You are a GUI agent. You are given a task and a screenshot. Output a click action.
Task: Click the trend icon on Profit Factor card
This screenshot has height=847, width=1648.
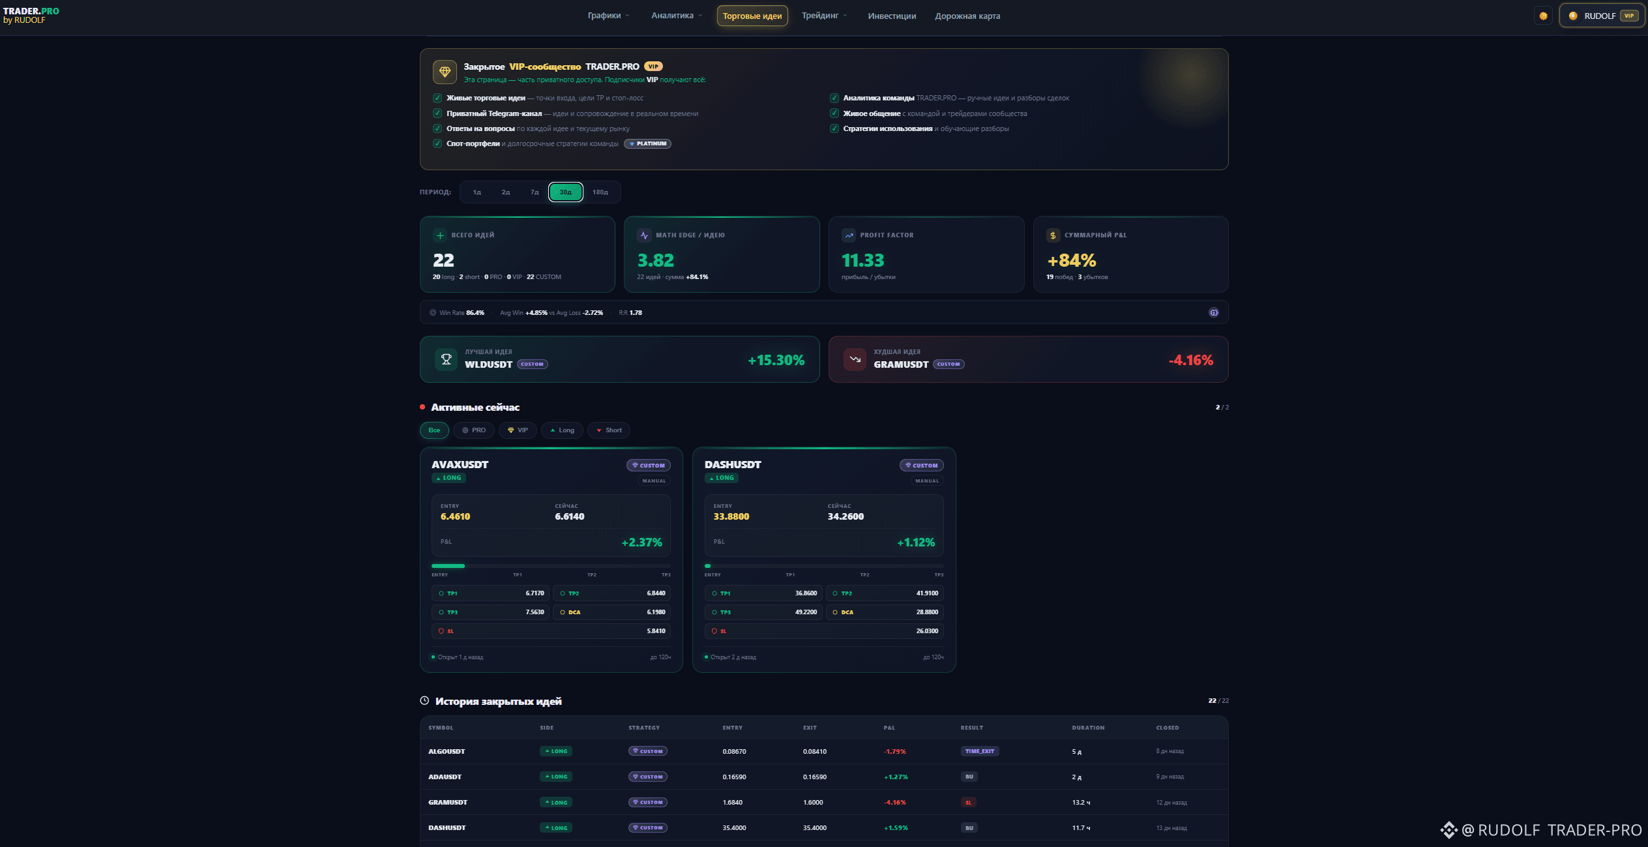pos(849,235)
